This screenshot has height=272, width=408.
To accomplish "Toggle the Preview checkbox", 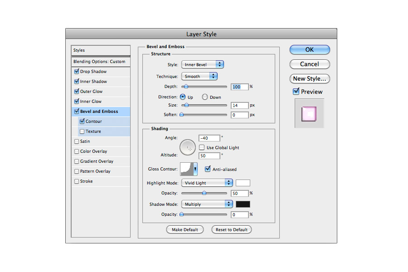I will [296, 92].
